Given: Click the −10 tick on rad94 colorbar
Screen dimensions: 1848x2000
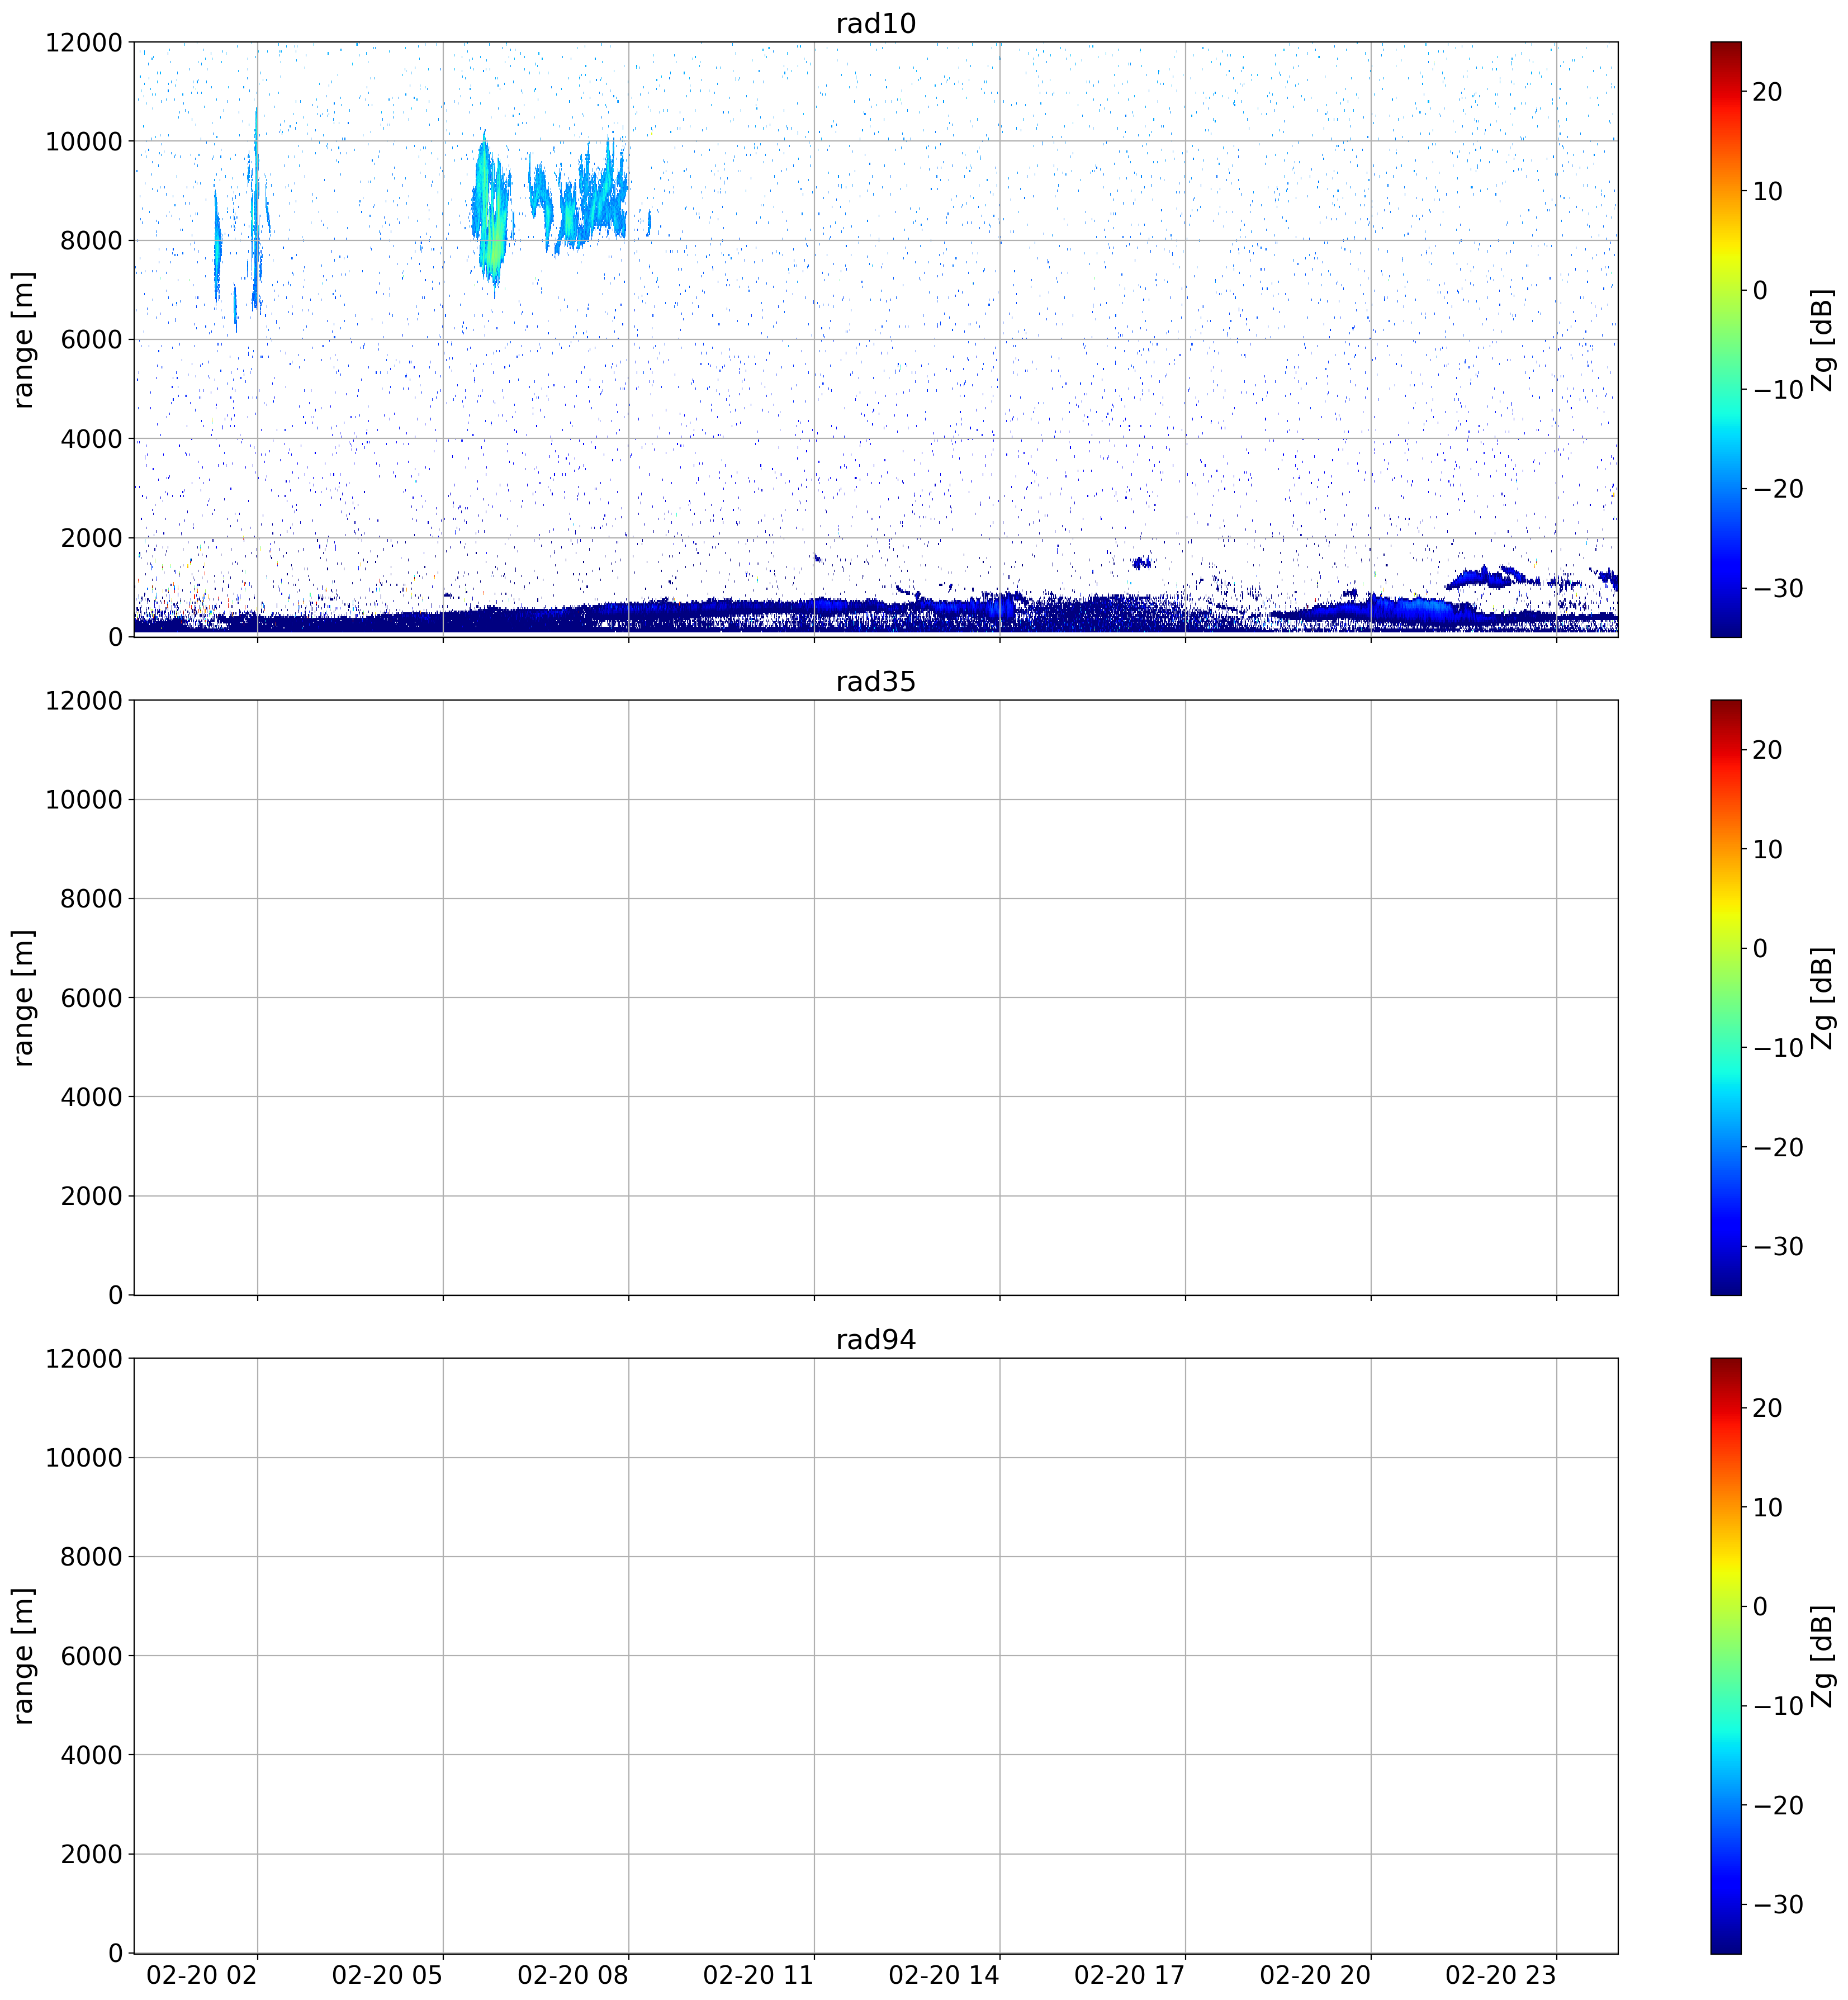Looking at the screenshot, I should pyautogui.click(x=1778, y=1705).
